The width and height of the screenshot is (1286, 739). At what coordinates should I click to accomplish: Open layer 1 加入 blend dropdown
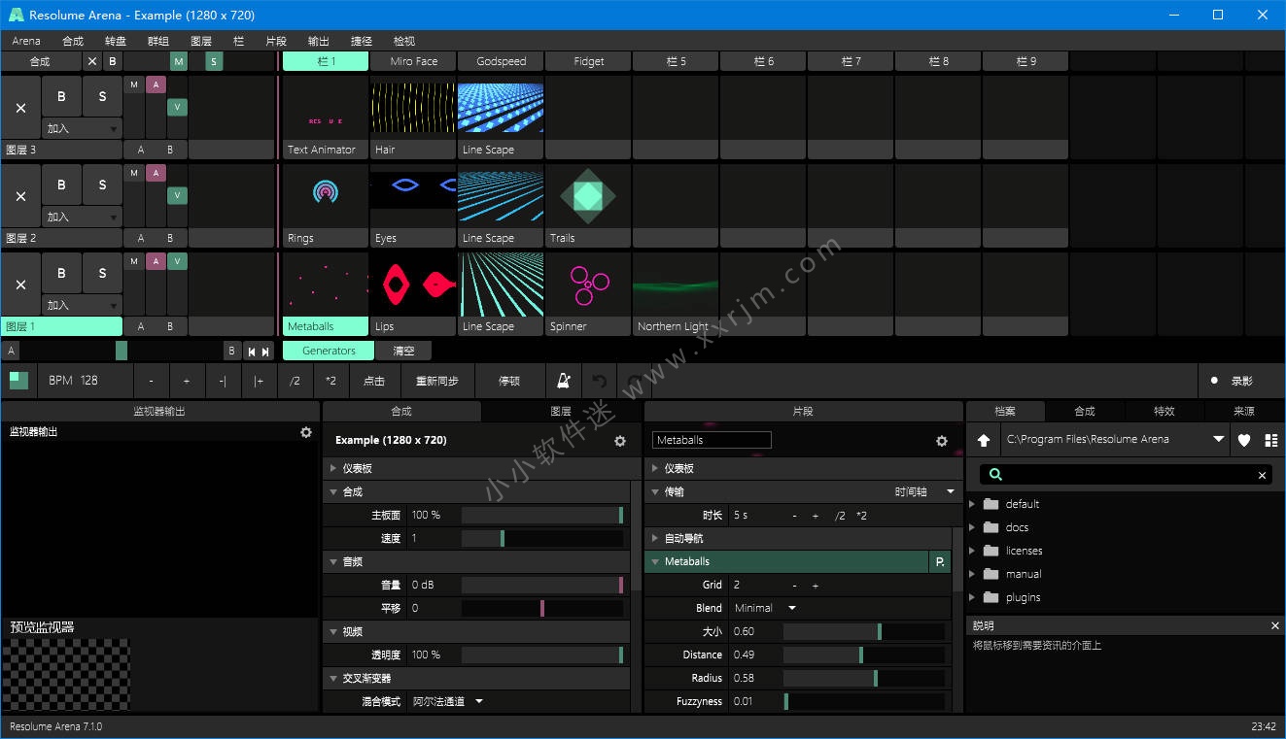click(83, 305)
